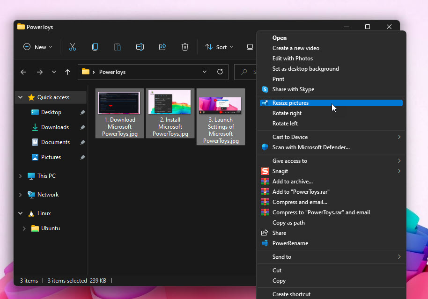Image resolution: width=428 pixels, height=299 pixels.
Task: Refresh the PowerToys folder
Action: 220,72
